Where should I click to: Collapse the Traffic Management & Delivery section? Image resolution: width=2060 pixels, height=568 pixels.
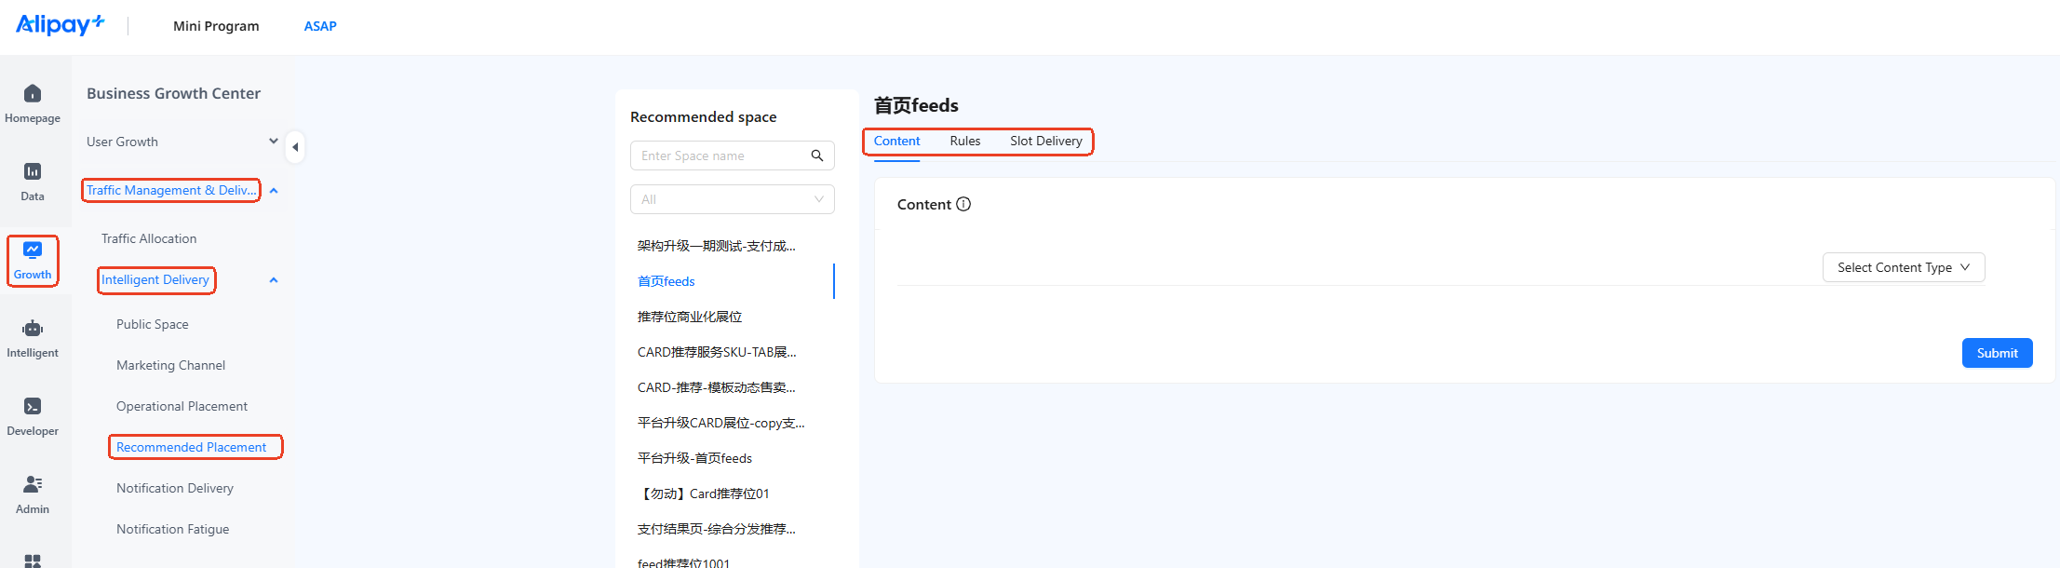[274, 190]
